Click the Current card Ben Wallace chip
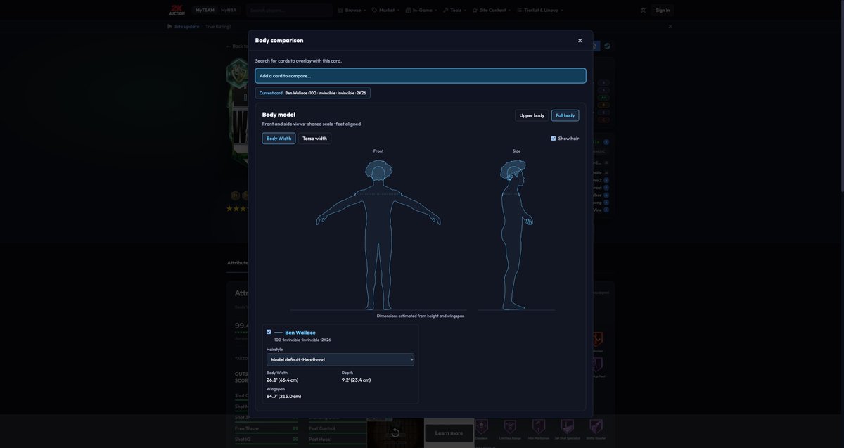844x448 pixels. coord(312,93)
